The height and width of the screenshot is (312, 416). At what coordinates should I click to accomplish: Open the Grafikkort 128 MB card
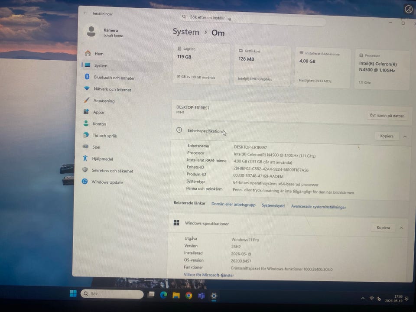click(x=262, y=66)
